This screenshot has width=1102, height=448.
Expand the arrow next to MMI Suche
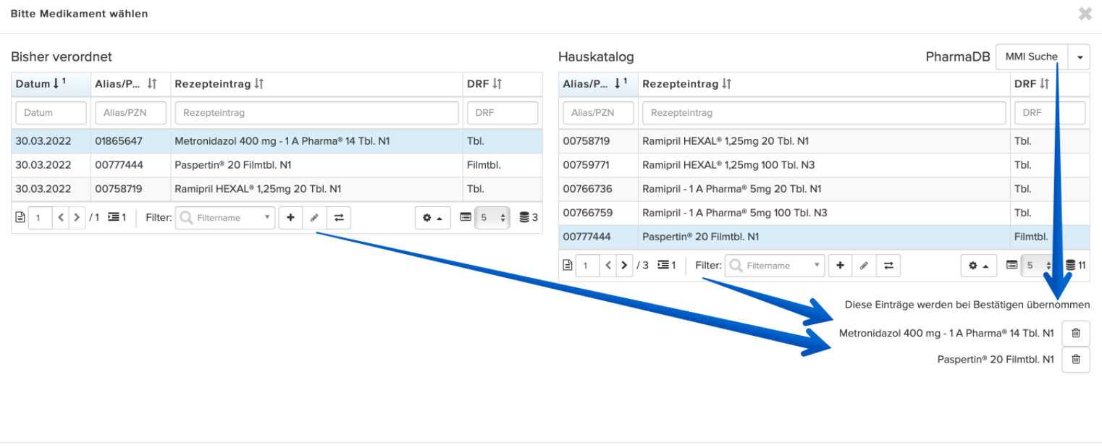point(1080,56)
